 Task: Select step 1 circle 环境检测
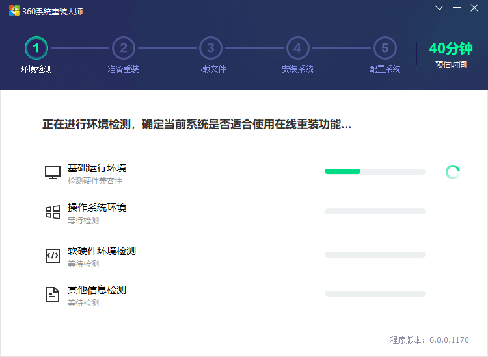click(x=36, y=48)
